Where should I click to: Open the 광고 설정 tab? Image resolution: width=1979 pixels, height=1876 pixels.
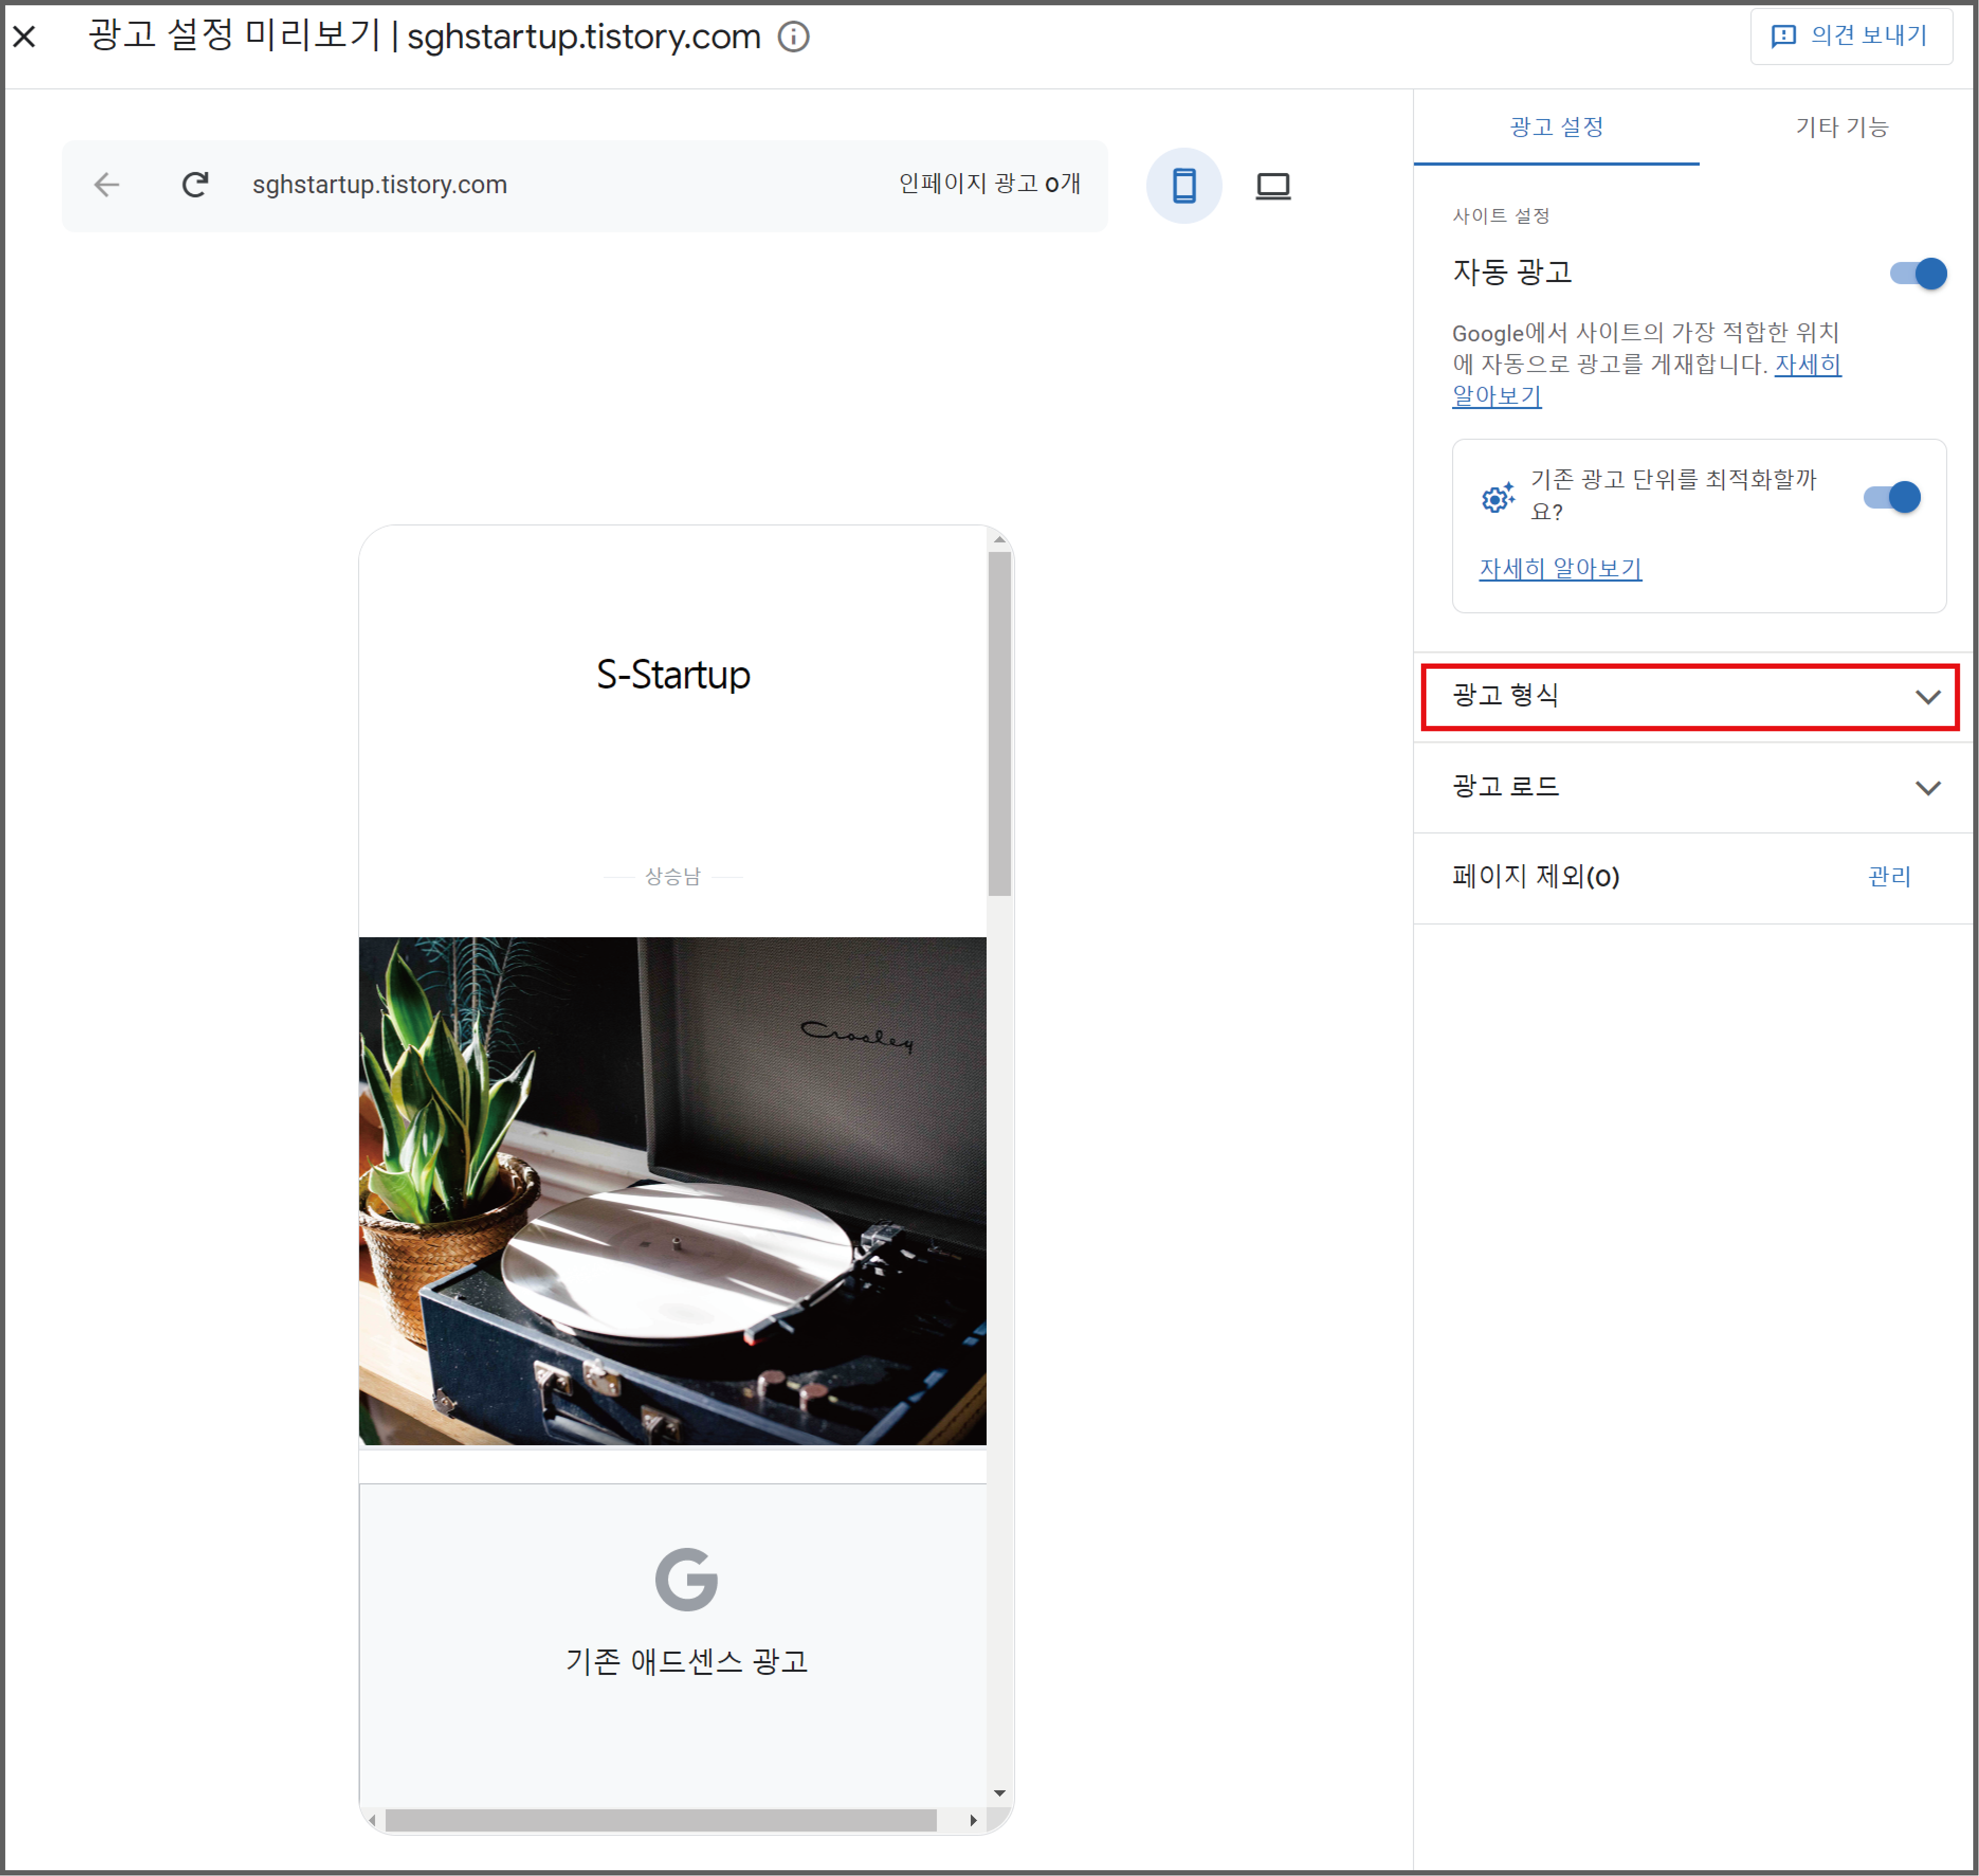(x=1556, y=127)
